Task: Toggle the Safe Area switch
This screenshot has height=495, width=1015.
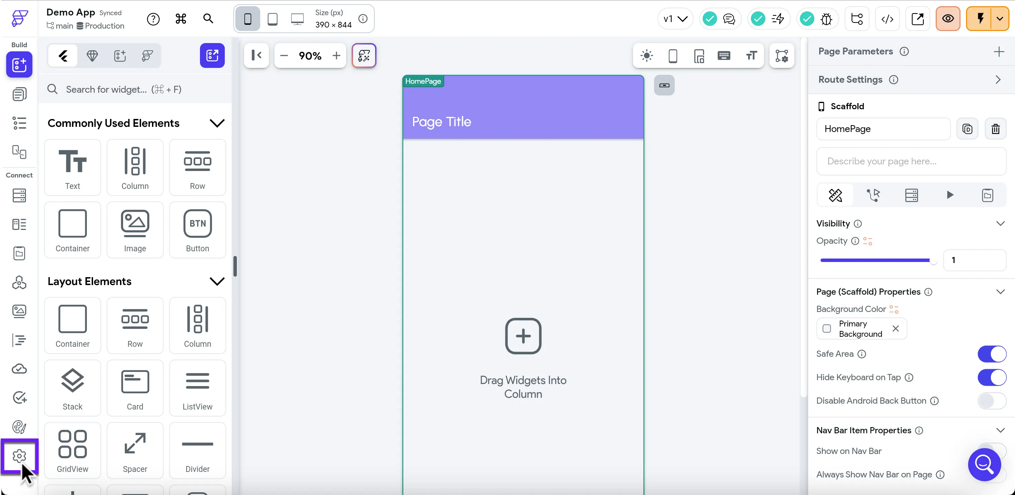Action: click(x=991, y=354)
